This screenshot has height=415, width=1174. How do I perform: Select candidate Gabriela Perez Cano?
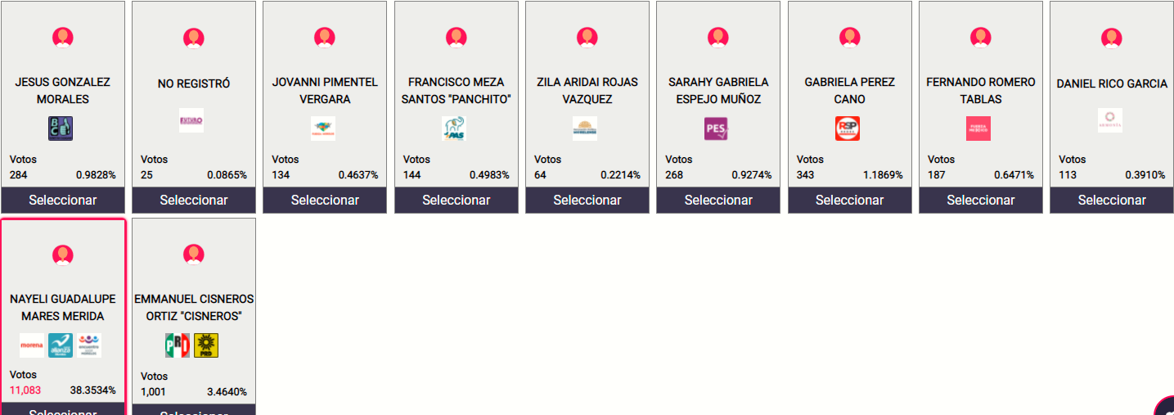pos(849,201)
